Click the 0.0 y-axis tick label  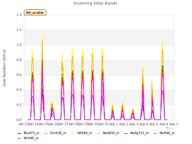tap(19, 120)
